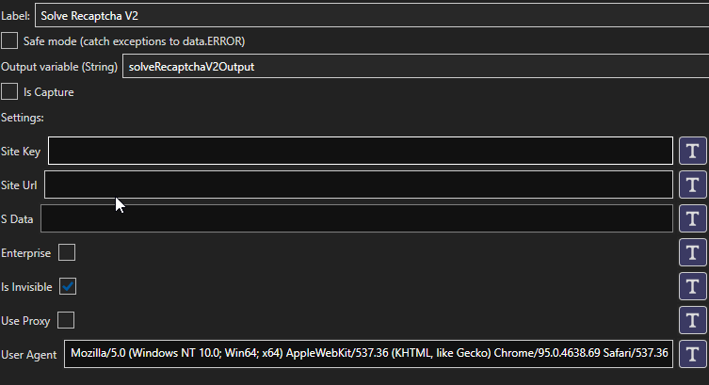Click the T icon on Enterprise row
Image resolution: width=709 pixels, height=385 pixels.
693,252
